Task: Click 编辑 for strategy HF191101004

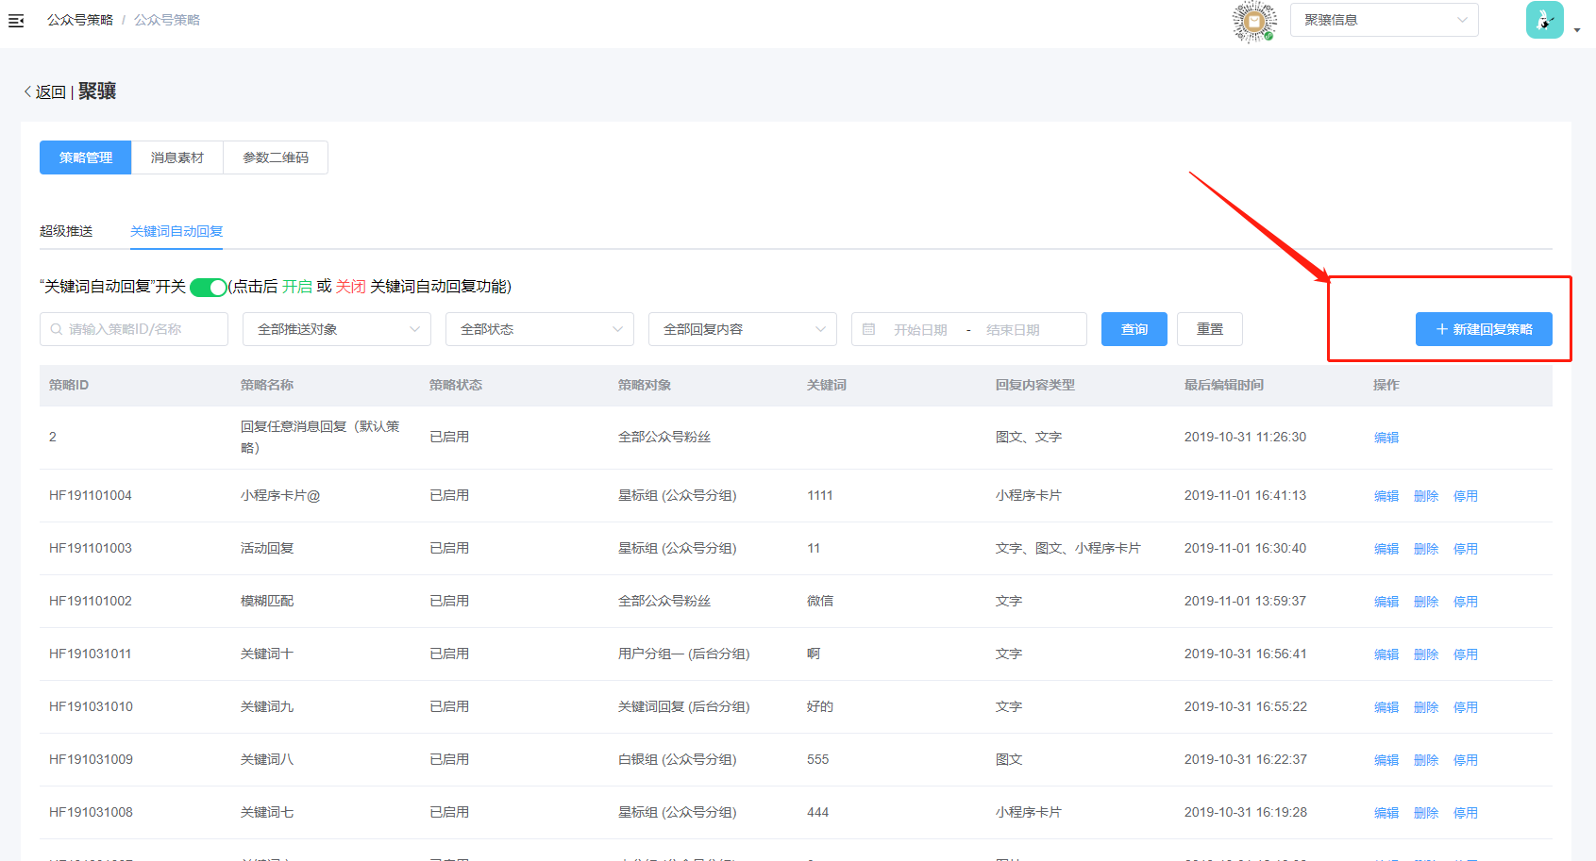Action: pyautogui.click(x=1386, y=496)
